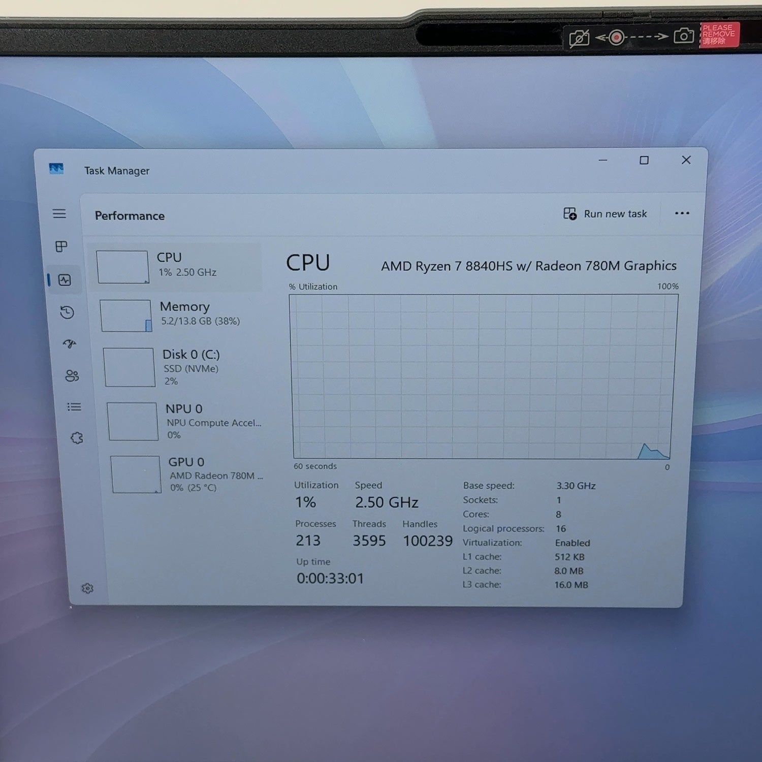The width and height of the screenshot is (762, 762).
Task: Click the CPU mini graph thumbnail
Action: point(122,267)
